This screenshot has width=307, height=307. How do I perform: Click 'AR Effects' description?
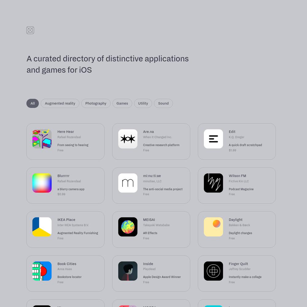(150, 233)
